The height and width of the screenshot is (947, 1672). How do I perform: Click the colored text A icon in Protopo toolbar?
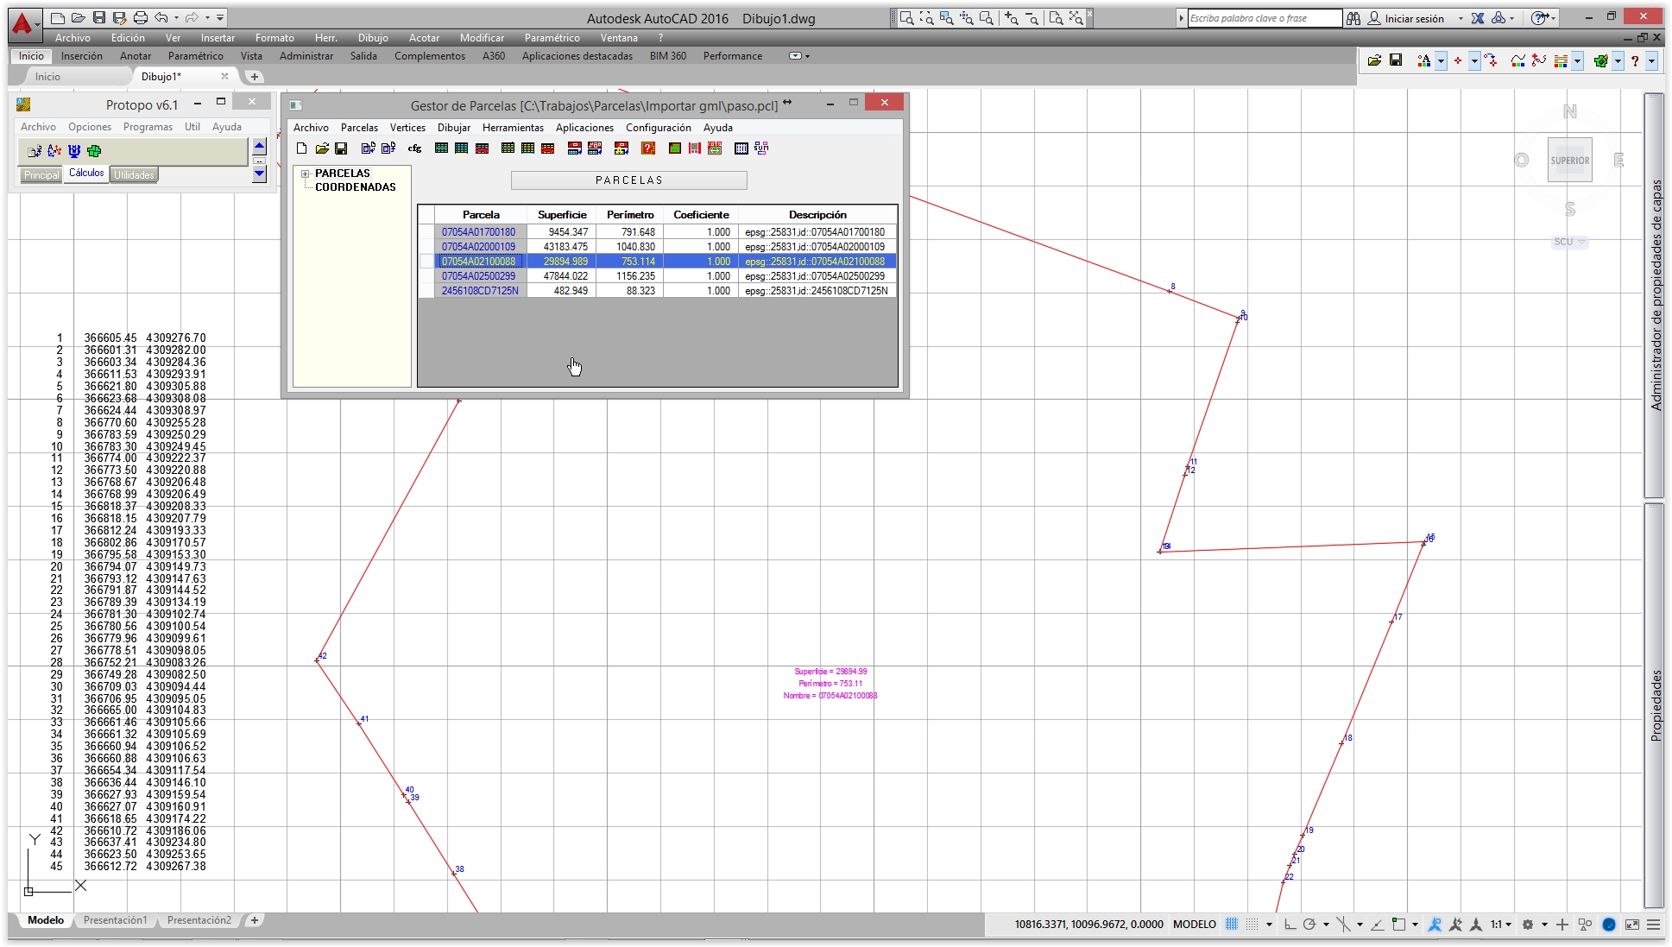pos(1424,60)
